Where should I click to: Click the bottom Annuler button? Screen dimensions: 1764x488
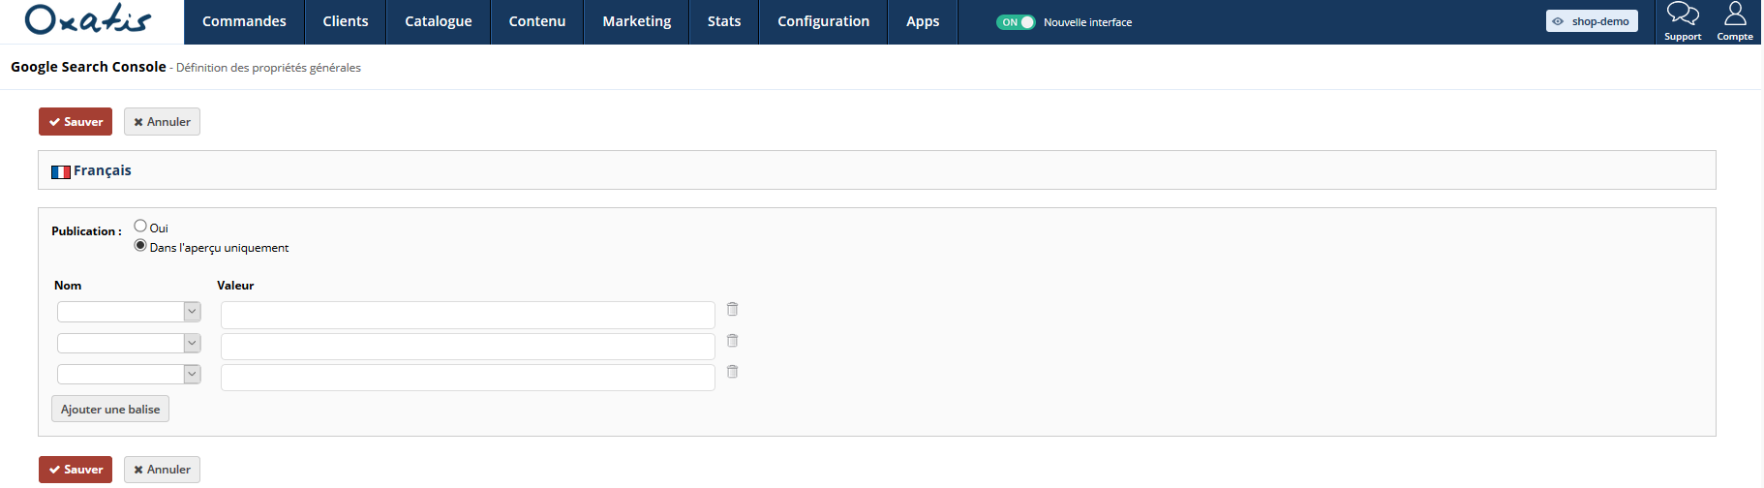click(162, 470)
